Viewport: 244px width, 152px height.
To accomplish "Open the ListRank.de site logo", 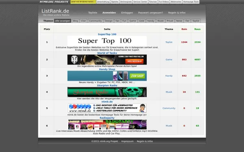I will click(55, 11).
